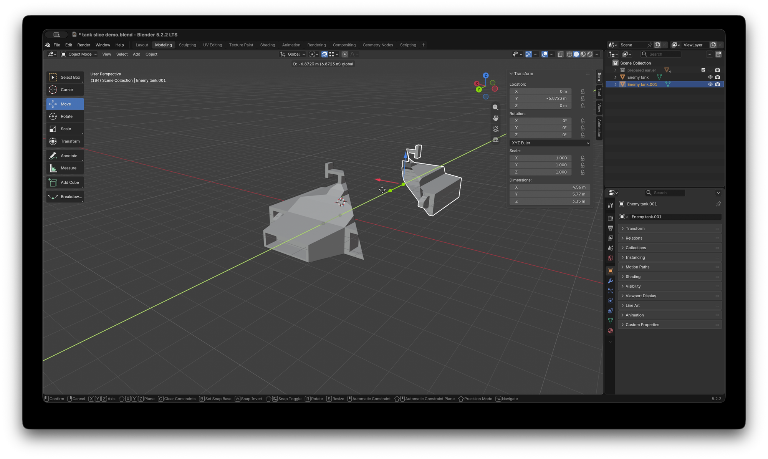Select the Add Cube tool

point(65,182)
